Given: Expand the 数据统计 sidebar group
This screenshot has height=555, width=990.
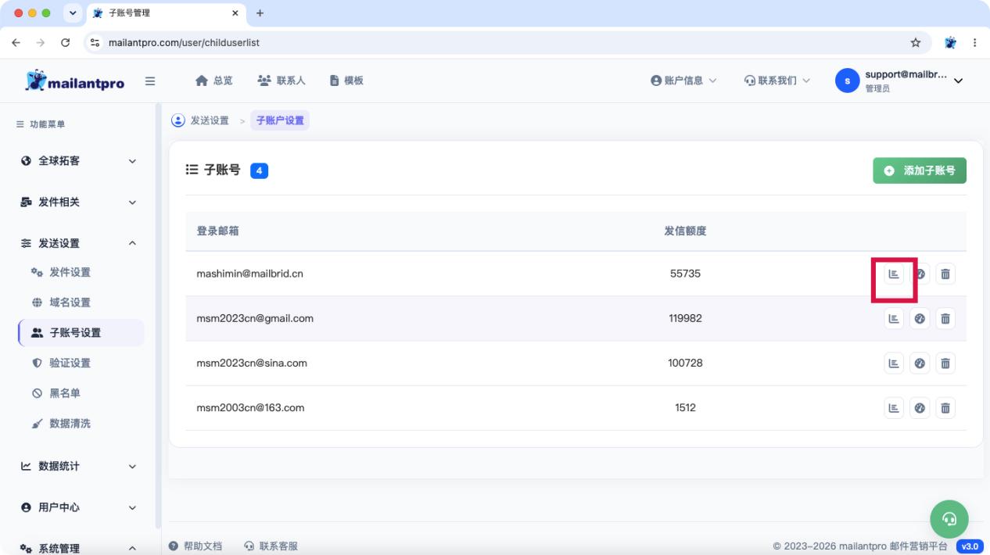Looking at the screenshot, I should 78,466.
